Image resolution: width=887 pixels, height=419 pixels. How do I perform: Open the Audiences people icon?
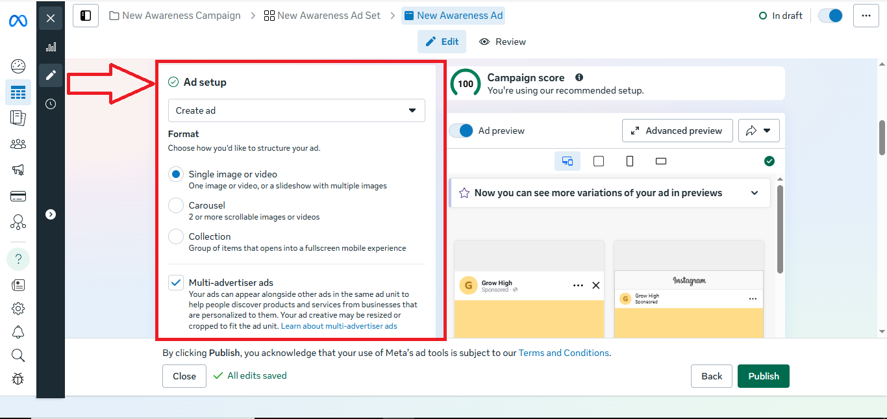tap(18, 144)
